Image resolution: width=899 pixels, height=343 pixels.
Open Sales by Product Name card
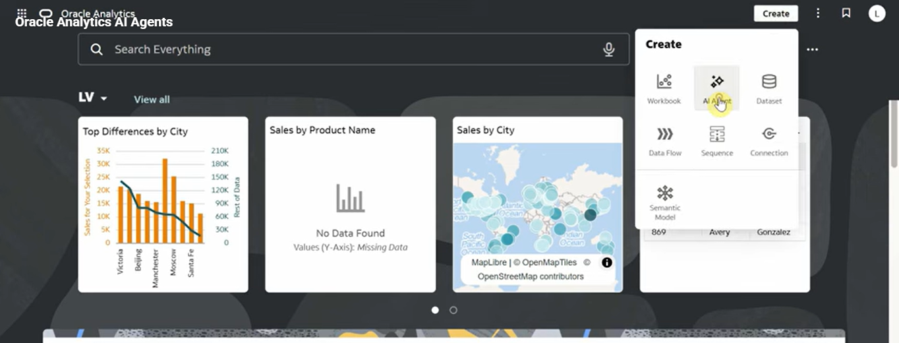pyautogui.click(x=350, y=204)
